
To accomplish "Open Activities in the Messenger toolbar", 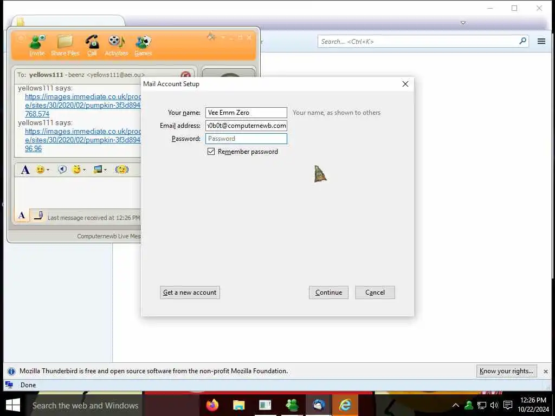I will (117, 45).
